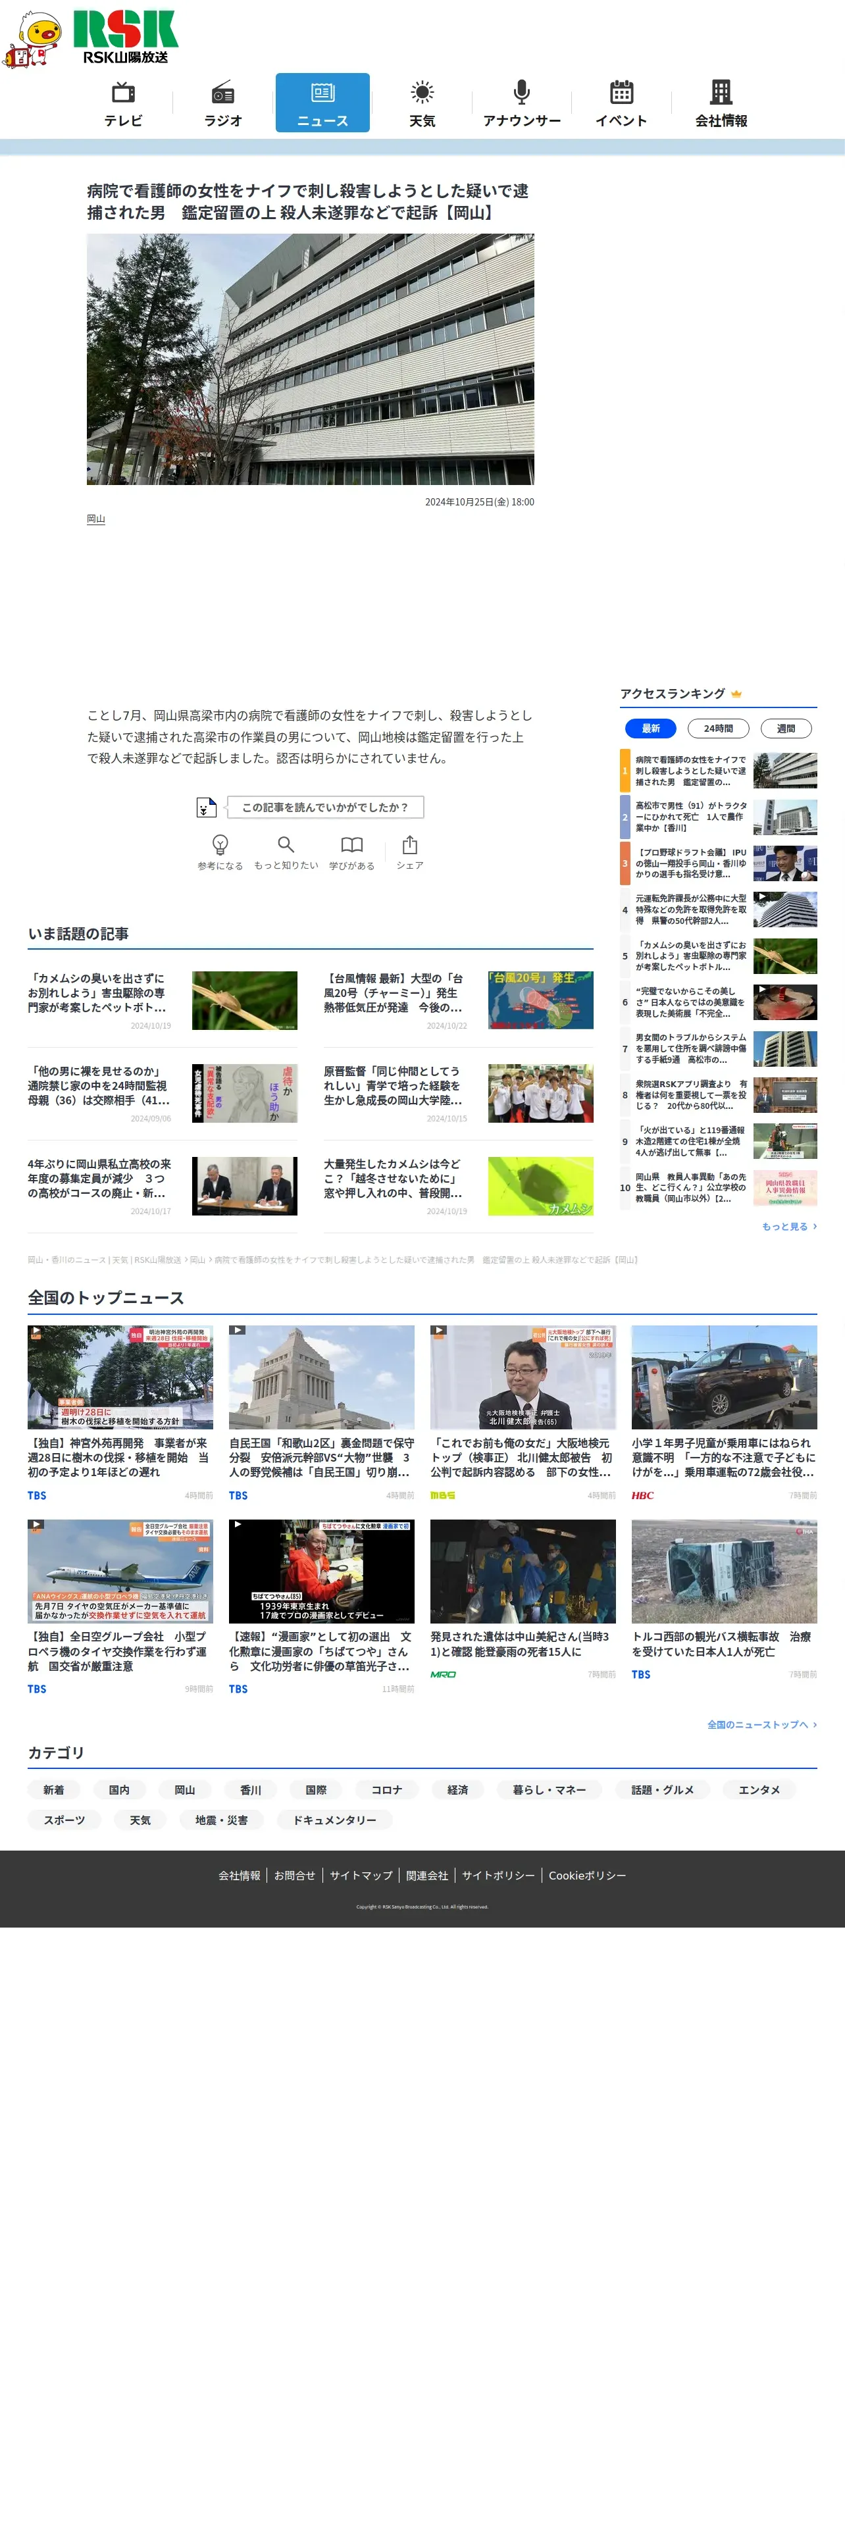Select the 24時間 ranking tab
This screenshot has height=2535, width=845.
718,729
